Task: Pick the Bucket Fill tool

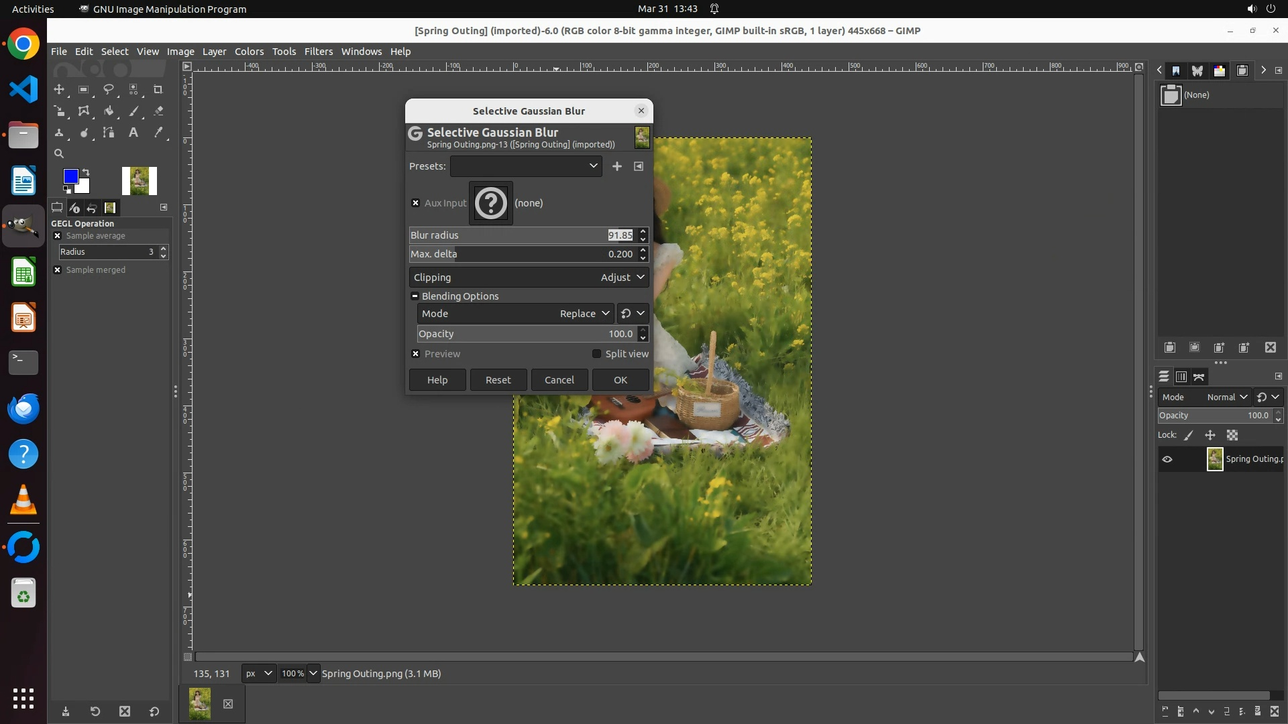Action: pyautogui.click(x=109, y=111)
